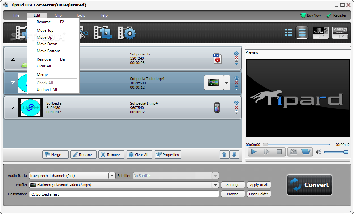354x214 pixels.
Task: Remove Softpedia.flv with red X icon
Action: pos(236,58)
